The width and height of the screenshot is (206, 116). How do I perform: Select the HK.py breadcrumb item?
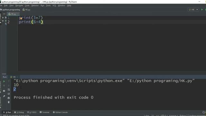pyautogui.click(x=26, y=10)
